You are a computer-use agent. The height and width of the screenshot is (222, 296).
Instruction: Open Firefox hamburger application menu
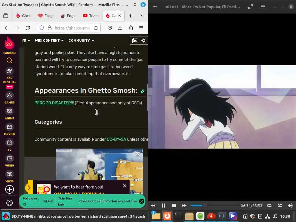click(x=141, y=28)
